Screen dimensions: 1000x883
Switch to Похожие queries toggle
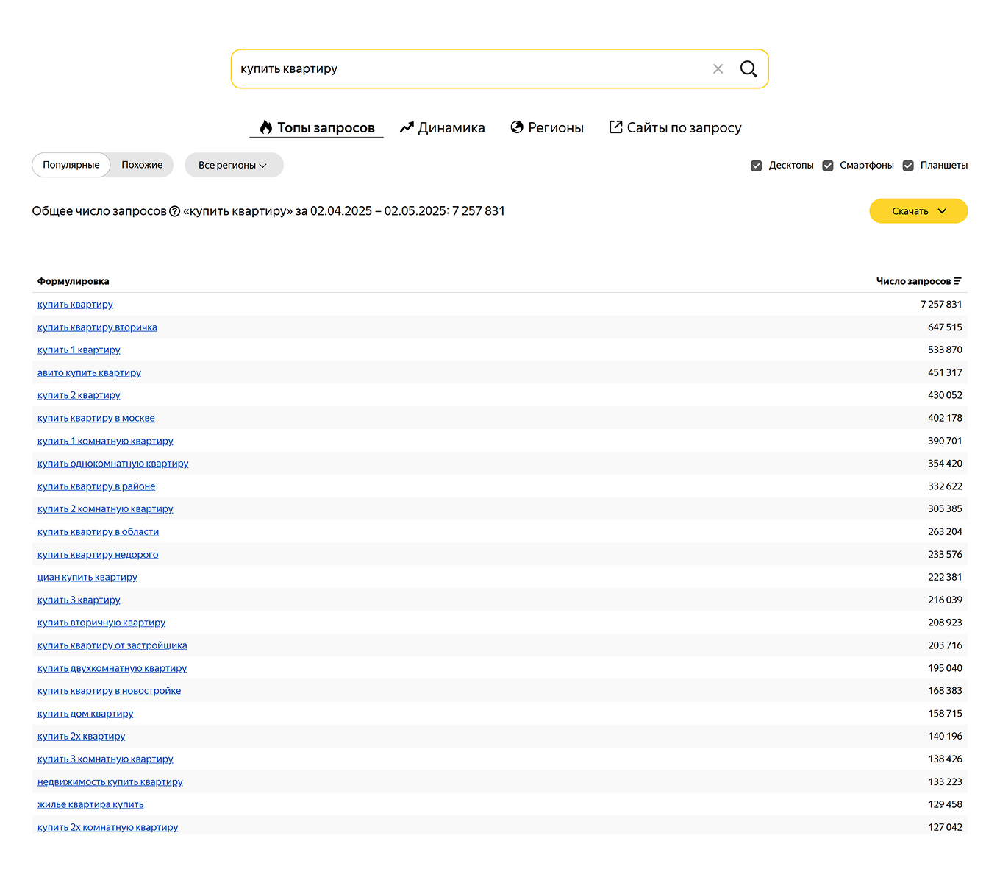coord(142,165)
